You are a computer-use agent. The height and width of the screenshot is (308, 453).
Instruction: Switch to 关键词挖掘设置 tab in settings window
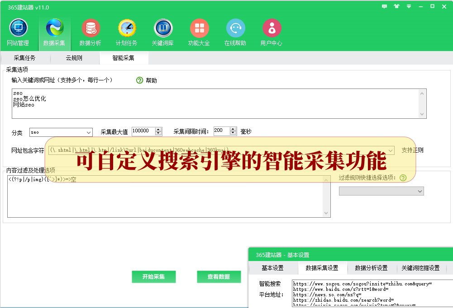(x=421, y=268)
